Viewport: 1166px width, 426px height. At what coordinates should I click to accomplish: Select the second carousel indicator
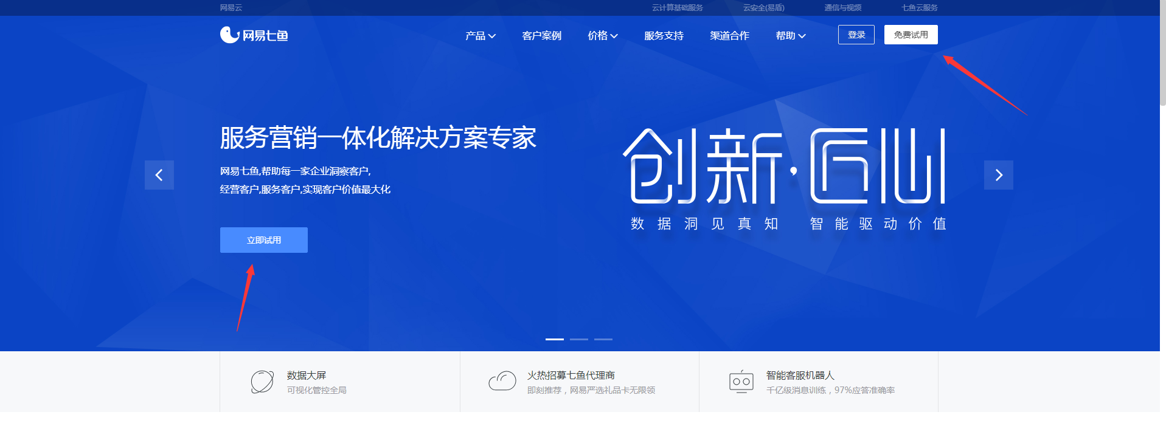579,339
